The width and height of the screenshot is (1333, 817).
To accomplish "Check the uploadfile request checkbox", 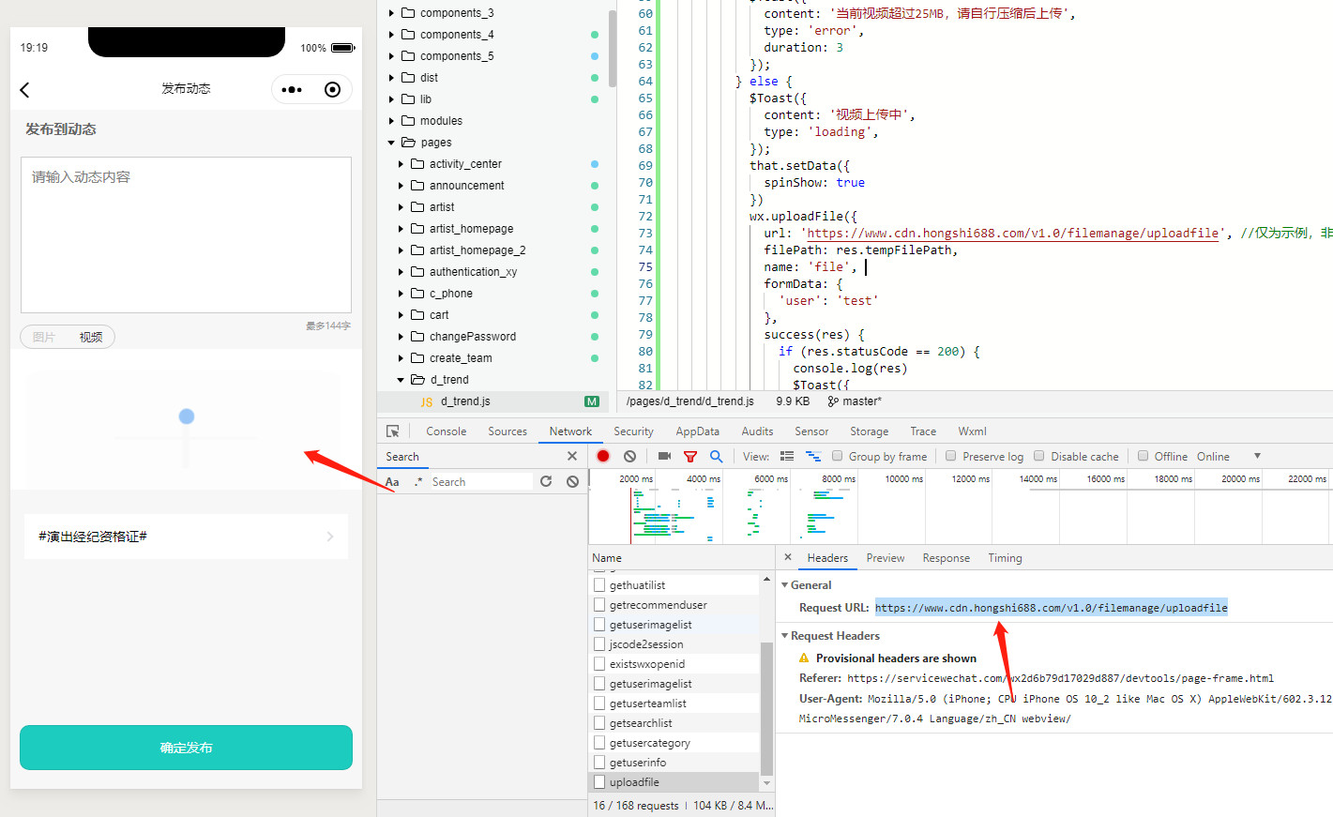I will pyautogui.click(x=599, y=781).
